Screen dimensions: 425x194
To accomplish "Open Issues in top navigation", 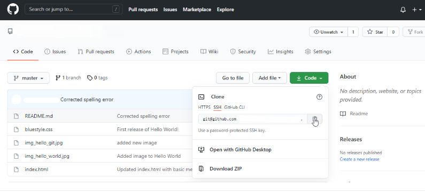I will tap(170, 10).
